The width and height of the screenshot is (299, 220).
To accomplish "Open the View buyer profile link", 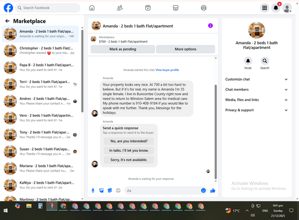I will click(167, 70).
